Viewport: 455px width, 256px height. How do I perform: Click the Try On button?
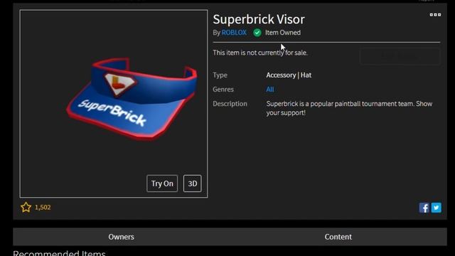(162, 183)
